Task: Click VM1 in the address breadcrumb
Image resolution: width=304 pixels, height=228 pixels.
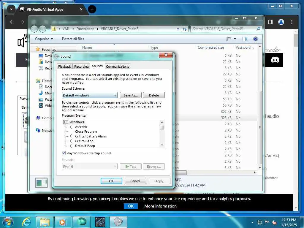Action: tap(66, 29)
